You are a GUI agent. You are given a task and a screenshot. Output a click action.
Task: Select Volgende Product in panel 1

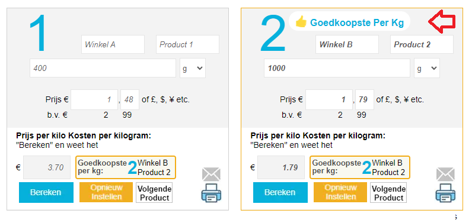(154, 192)
